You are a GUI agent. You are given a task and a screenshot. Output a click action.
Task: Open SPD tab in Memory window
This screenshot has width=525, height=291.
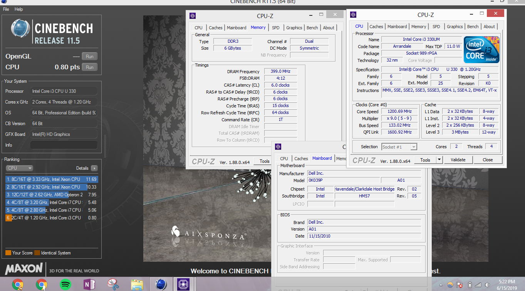(x=276, y=28)
